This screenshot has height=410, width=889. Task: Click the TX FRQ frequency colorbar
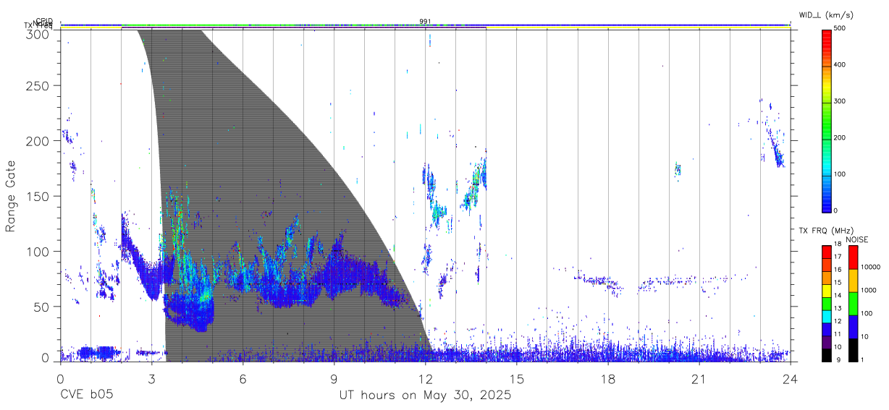[826, 303]
